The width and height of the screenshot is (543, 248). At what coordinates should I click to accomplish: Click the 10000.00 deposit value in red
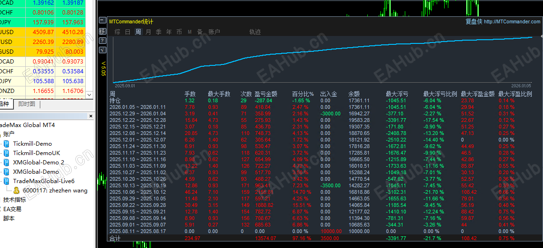[x=330, y=232]
